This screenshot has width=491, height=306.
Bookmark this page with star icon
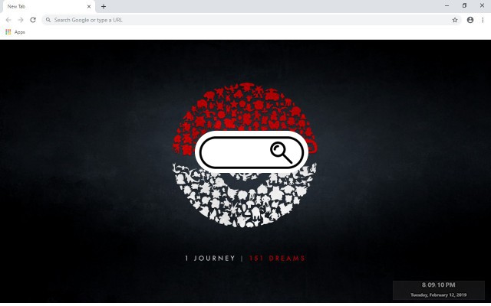click(455, 20)
